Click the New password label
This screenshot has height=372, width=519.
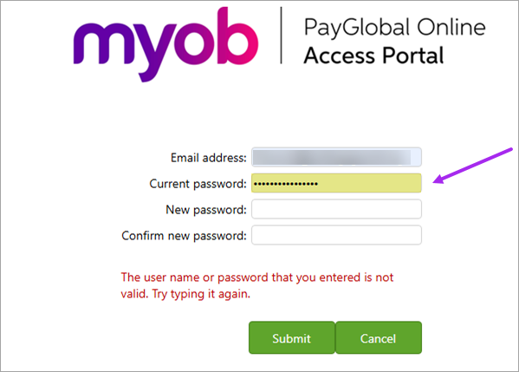tap(206, 210)
